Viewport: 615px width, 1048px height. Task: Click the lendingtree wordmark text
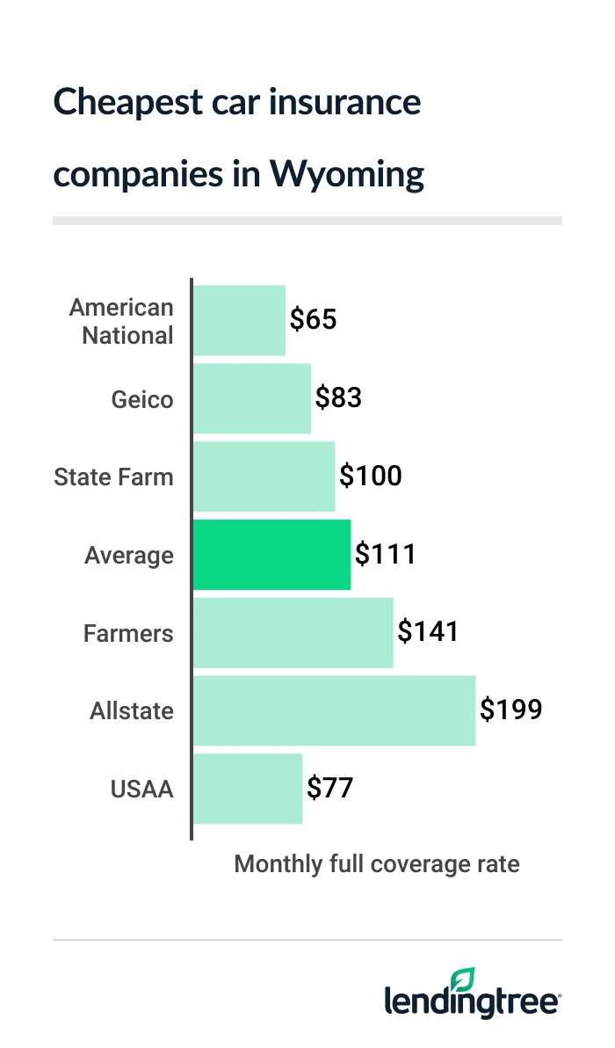[x=473, y=1002]
